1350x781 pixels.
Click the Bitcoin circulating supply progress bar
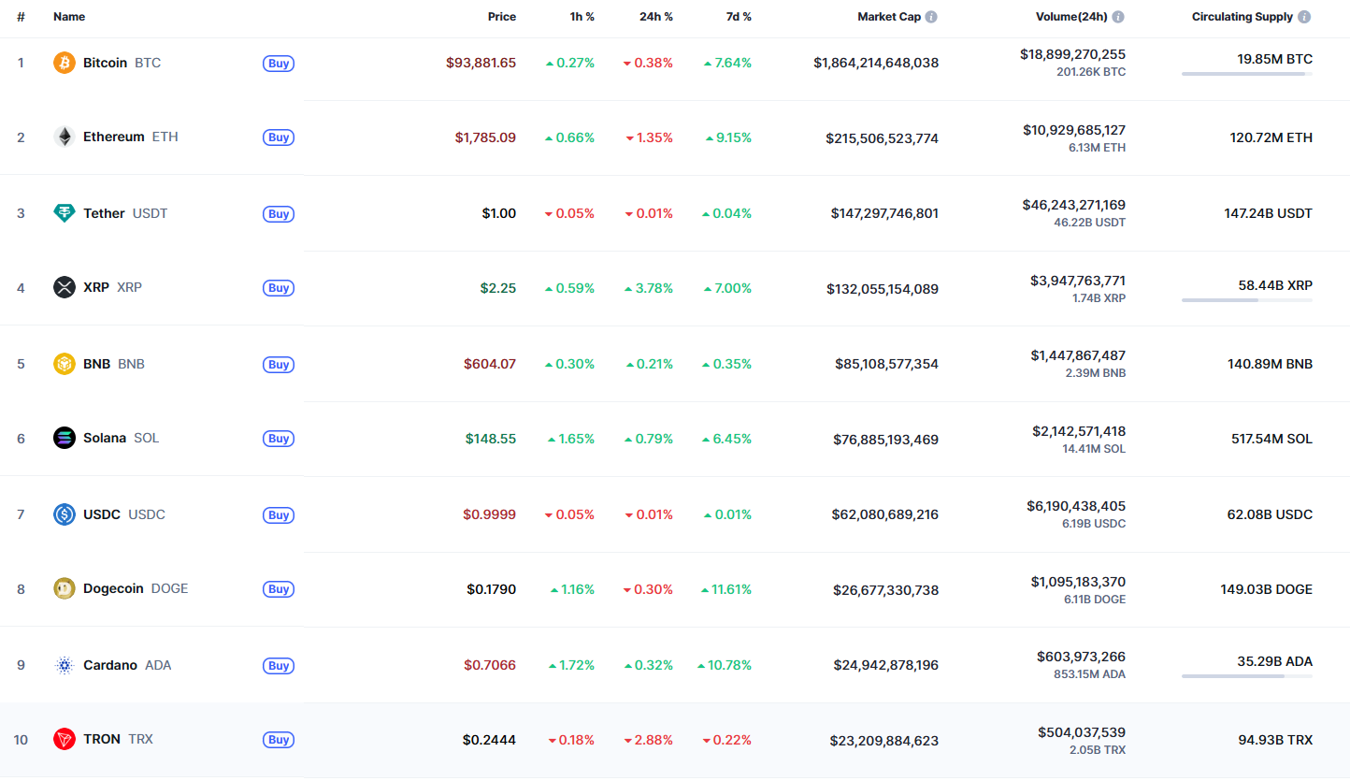[x=1247, y=74]
